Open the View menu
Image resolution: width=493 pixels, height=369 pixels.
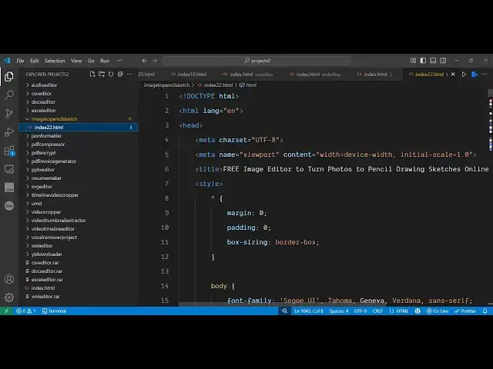(x=76, y=61)
